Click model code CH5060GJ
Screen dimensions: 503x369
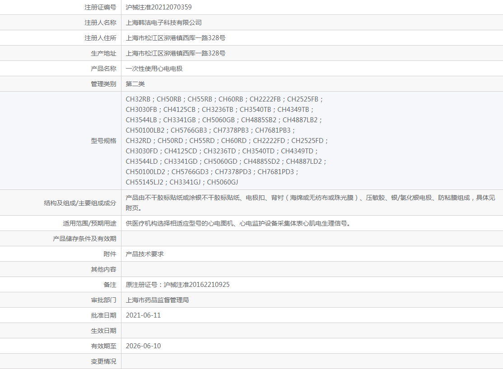coord(222,182)
